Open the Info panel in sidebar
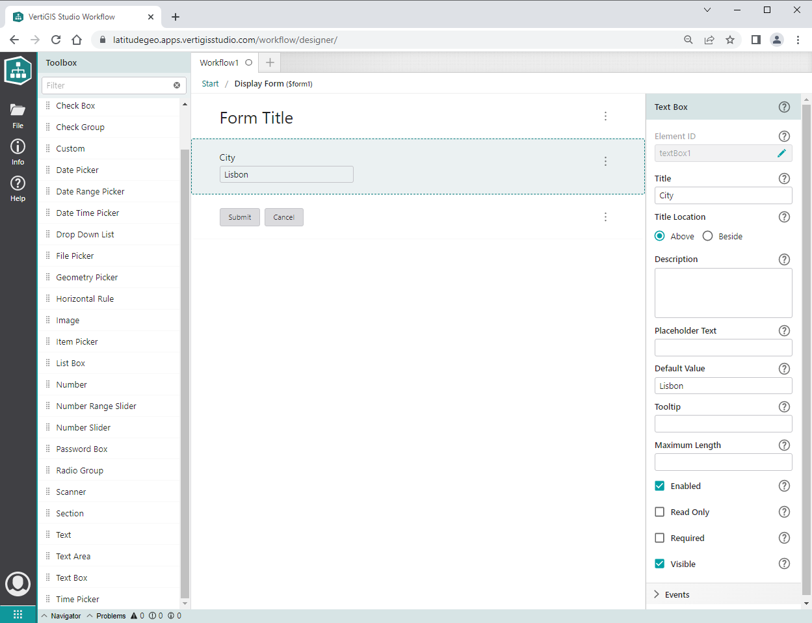The height and width of the screenshot is (623, 812). tap(18, 152)
